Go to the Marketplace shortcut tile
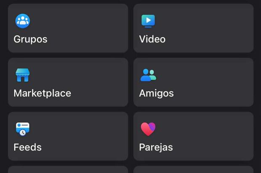 click(68, 82)
